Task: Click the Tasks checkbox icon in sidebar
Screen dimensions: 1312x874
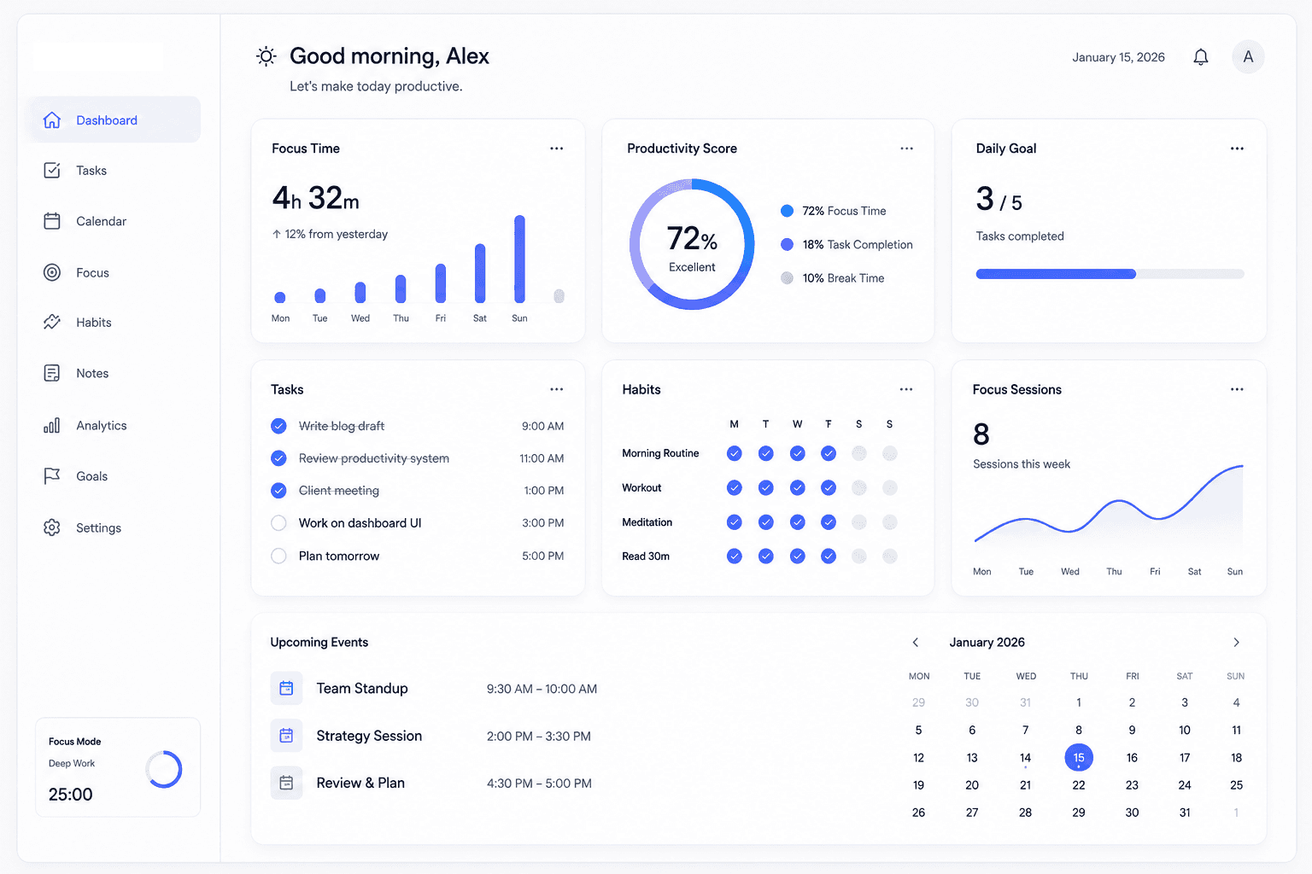Action: [52, 171]
